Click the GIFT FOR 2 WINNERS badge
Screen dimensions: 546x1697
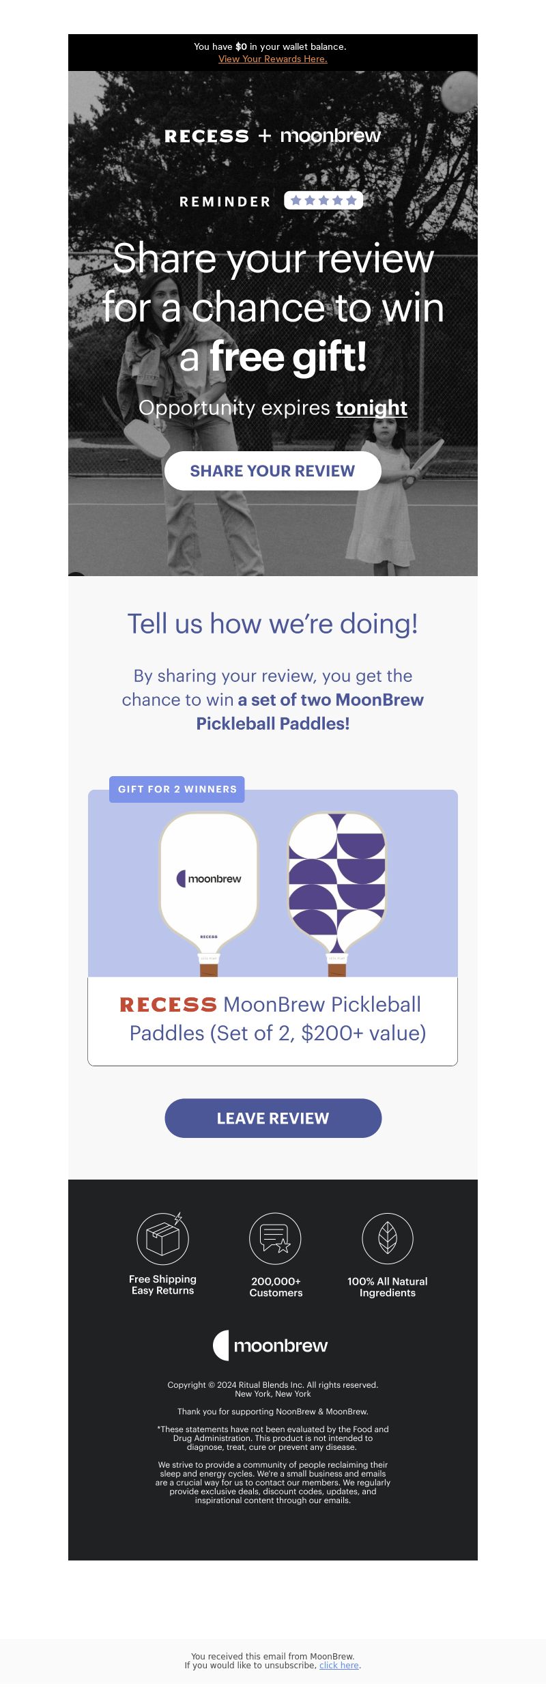coord(177,789)
